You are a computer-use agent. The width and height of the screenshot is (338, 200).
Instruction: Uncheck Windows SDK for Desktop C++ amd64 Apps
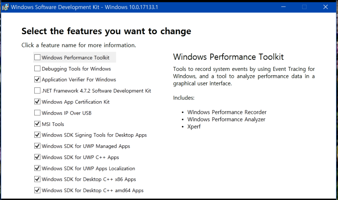coord(37,190)
